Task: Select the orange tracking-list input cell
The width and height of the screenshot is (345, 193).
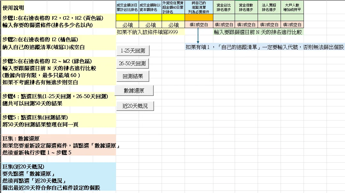Action: coord(199,17)
